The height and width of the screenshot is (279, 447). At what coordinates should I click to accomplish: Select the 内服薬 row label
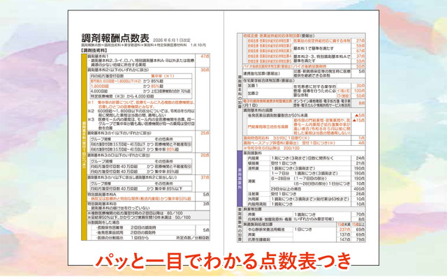(253, 158)
